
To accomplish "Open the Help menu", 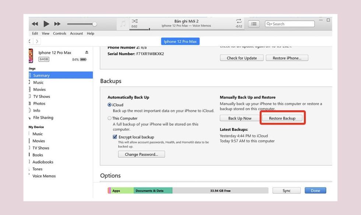I will pos(91,34).
